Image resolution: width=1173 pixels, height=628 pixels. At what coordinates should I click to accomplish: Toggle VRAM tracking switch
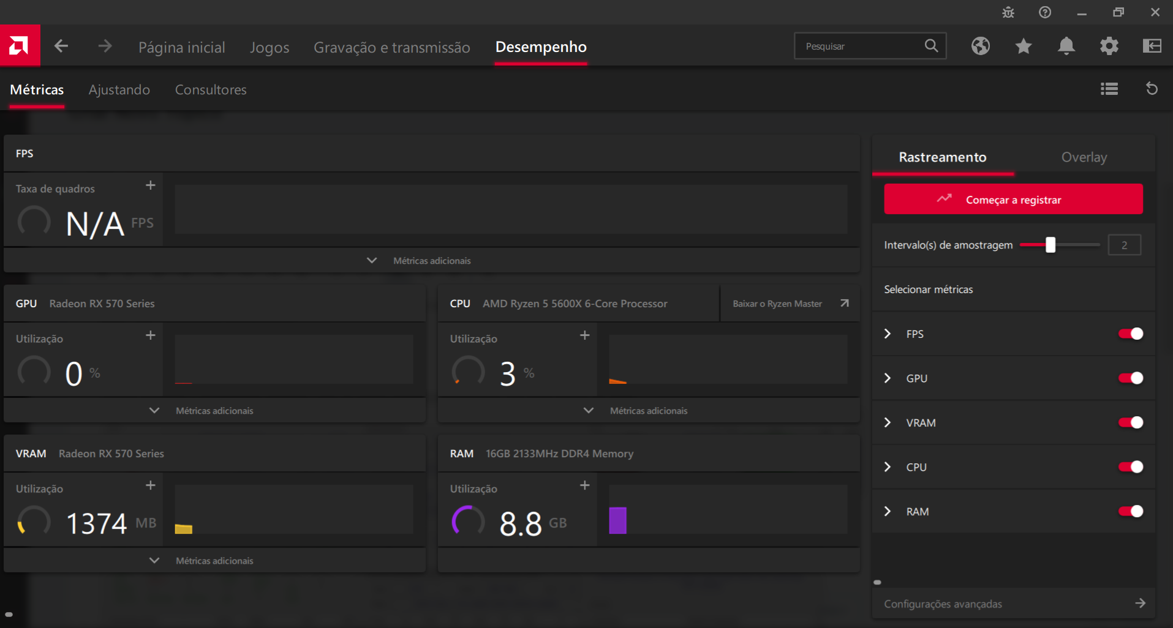[1131, 422]
